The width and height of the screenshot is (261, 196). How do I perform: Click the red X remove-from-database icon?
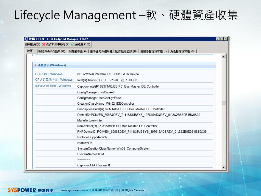pos(44,44)
